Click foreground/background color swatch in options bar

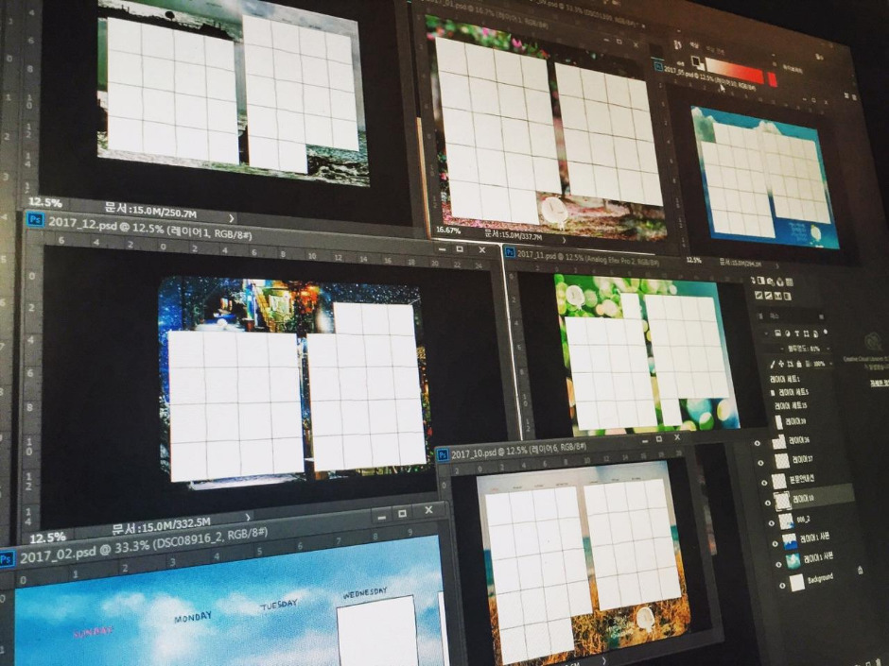click(x=698, y=64)
